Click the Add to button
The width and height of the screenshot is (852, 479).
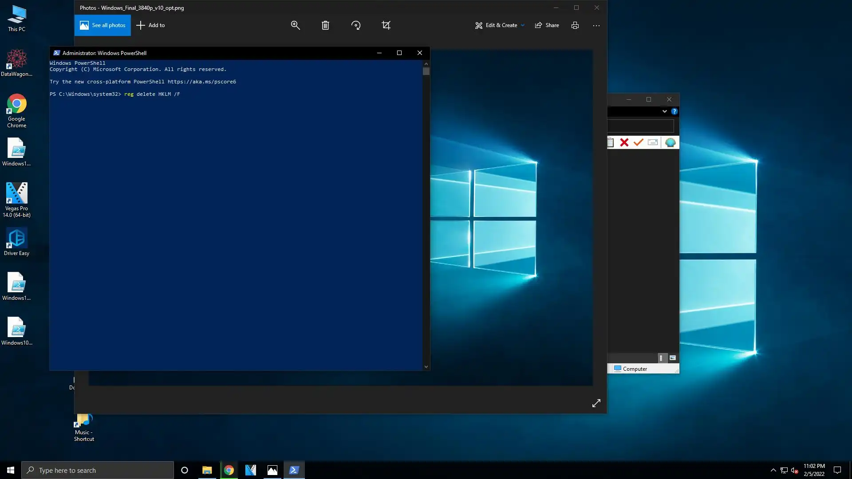tap(151, 25)
